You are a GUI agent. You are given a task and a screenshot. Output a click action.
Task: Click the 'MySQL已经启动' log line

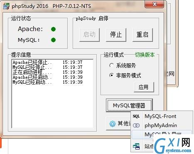coord(48,82)
